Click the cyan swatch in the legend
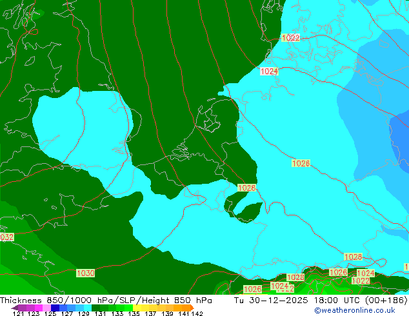 tap(88, 308)
